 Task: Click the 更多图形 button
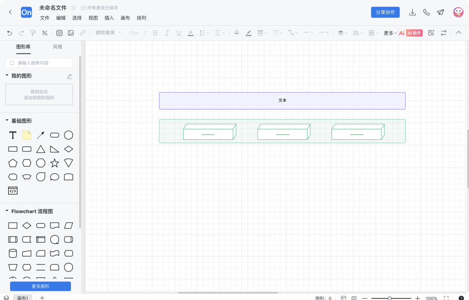pos(40,286)
